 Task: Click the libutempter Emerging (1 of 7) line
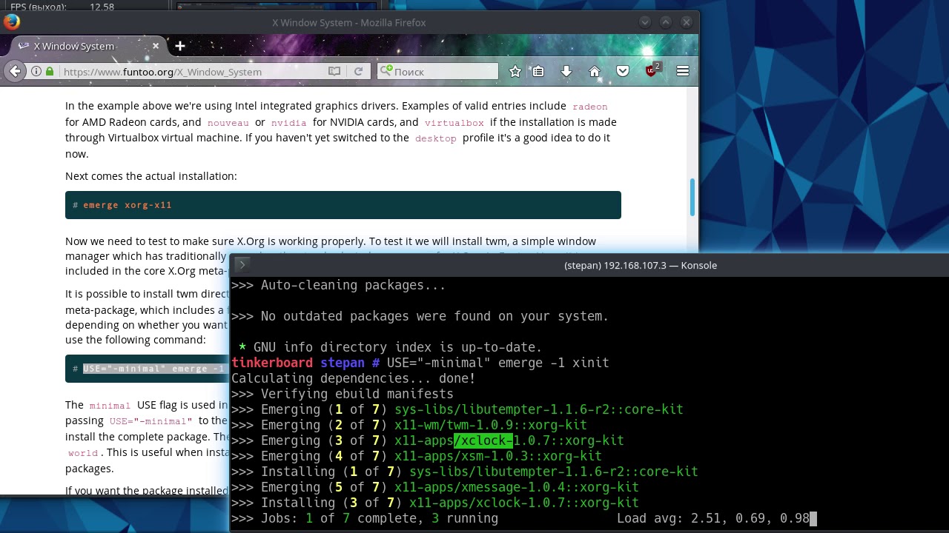(x=457, y=409)
